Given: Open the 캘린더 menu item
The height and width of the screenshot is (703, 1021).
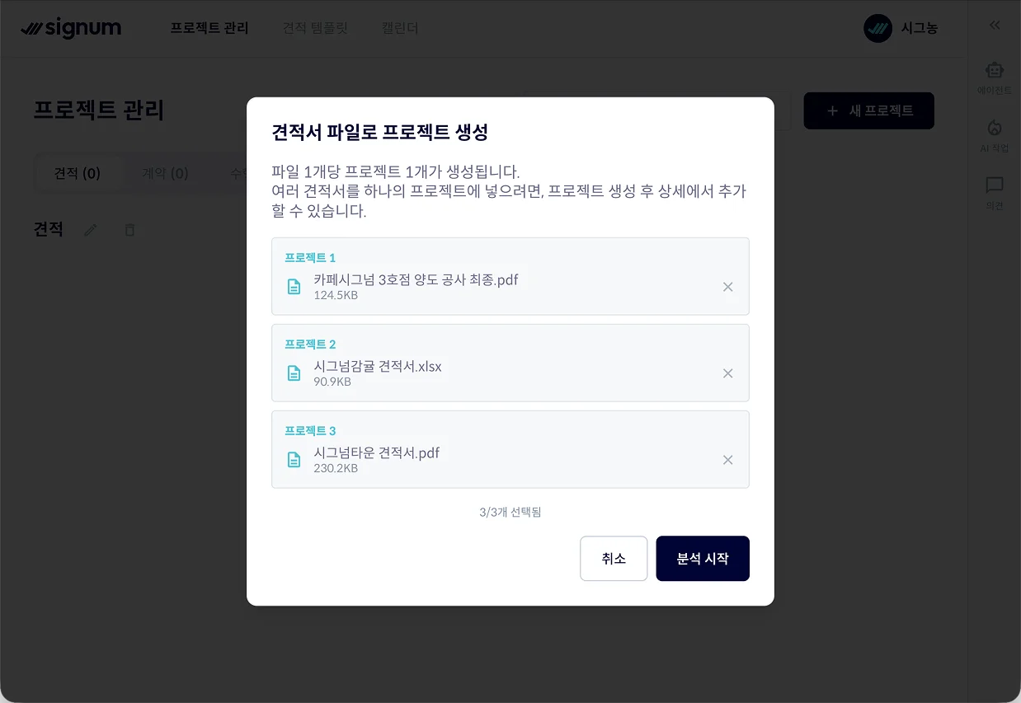Looking at the screenshot, I should pos(399,27).
